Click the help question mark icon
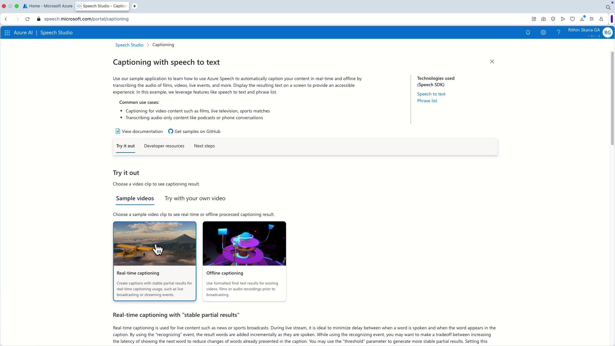 coord(558,33)
